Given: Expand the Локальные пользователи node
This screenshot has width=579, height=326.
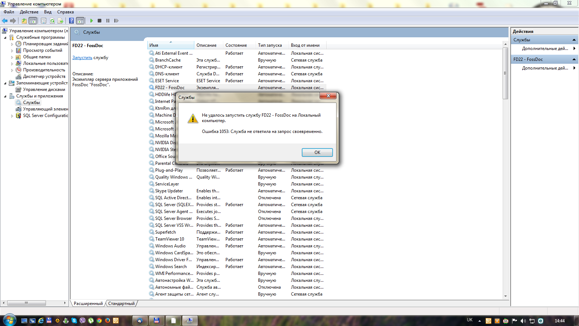Looking at the screenshot, I should pos(12,64).
